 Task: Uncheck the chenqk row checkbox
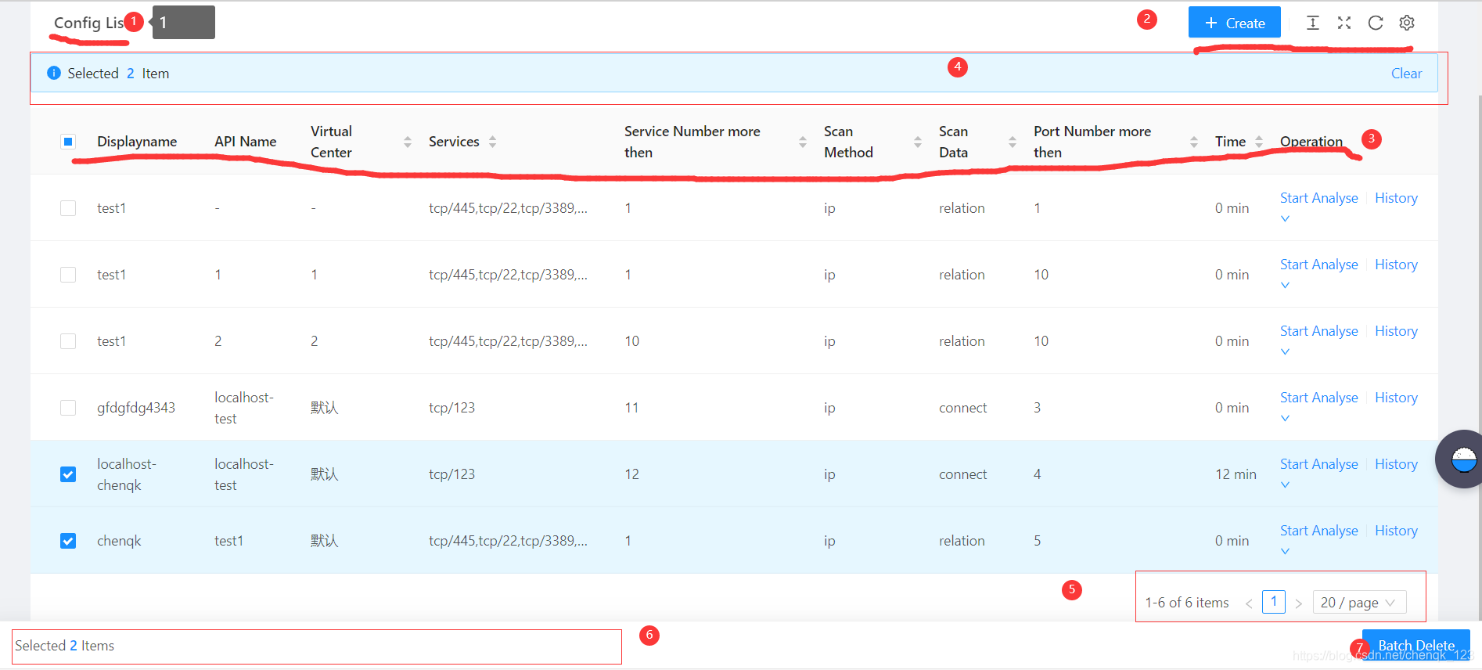coord(68,541)
